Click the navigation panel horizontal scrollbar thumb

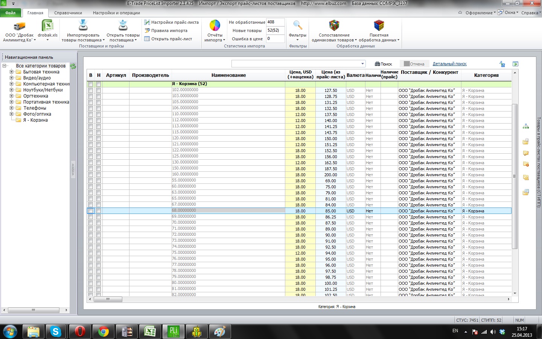coord(33,310)
